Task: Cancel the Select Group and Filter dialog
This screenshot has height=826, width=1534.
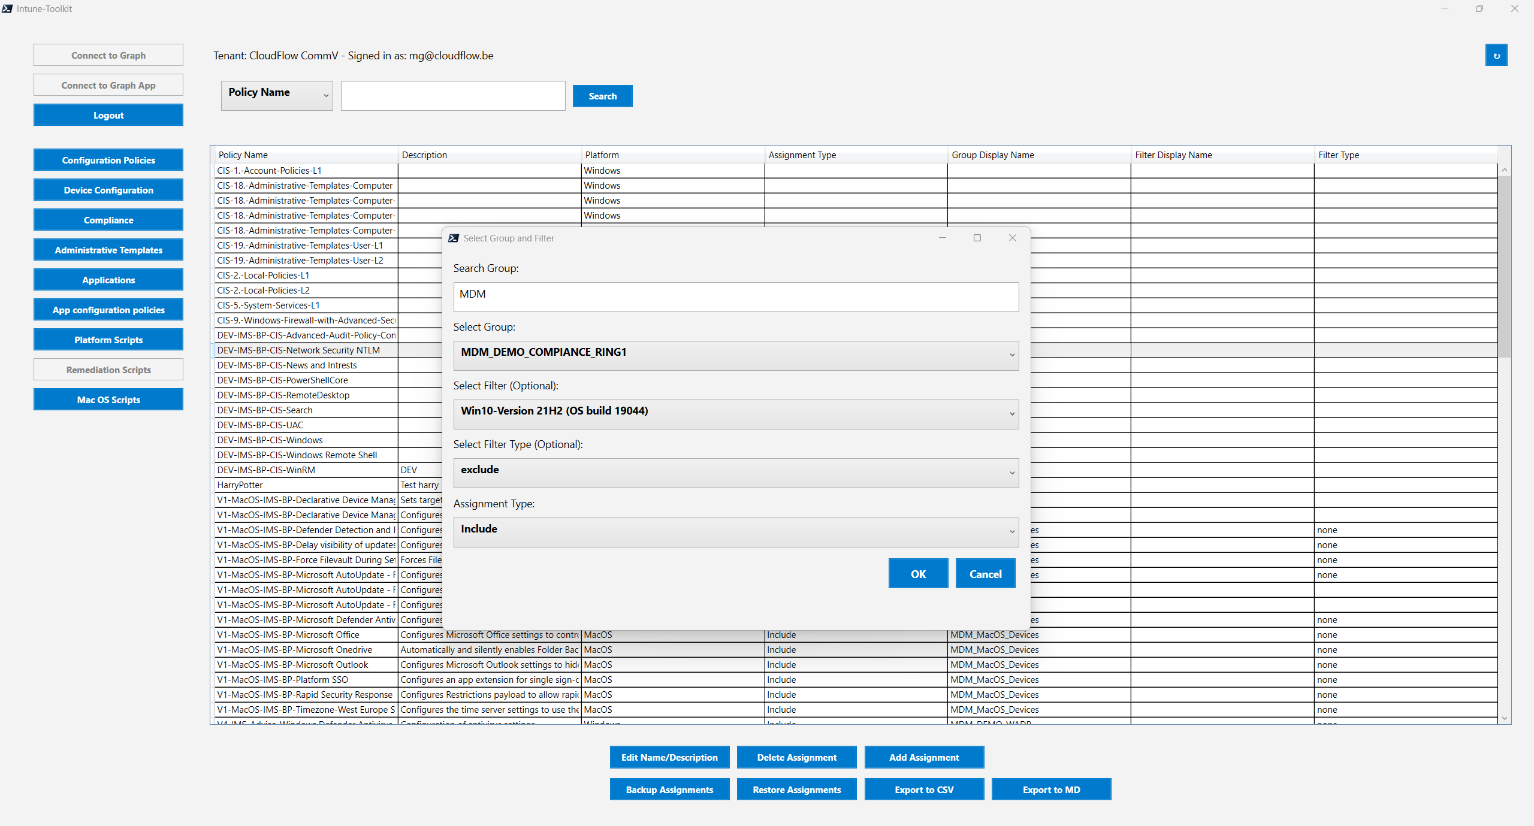Action: pos(985,573)
